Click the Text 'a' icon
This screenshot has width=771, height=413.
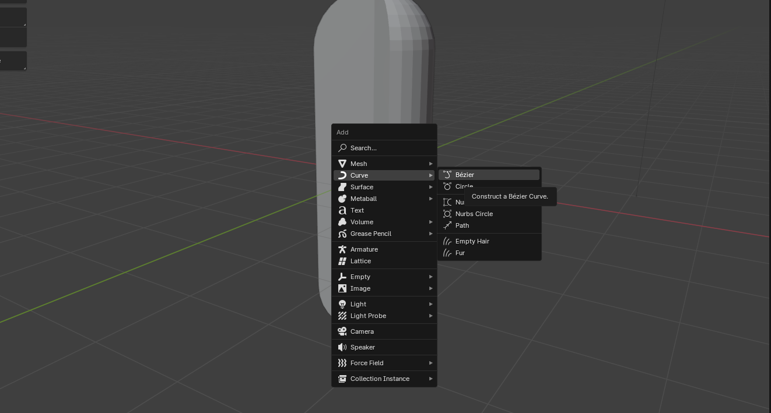click(x=342, y=210)
